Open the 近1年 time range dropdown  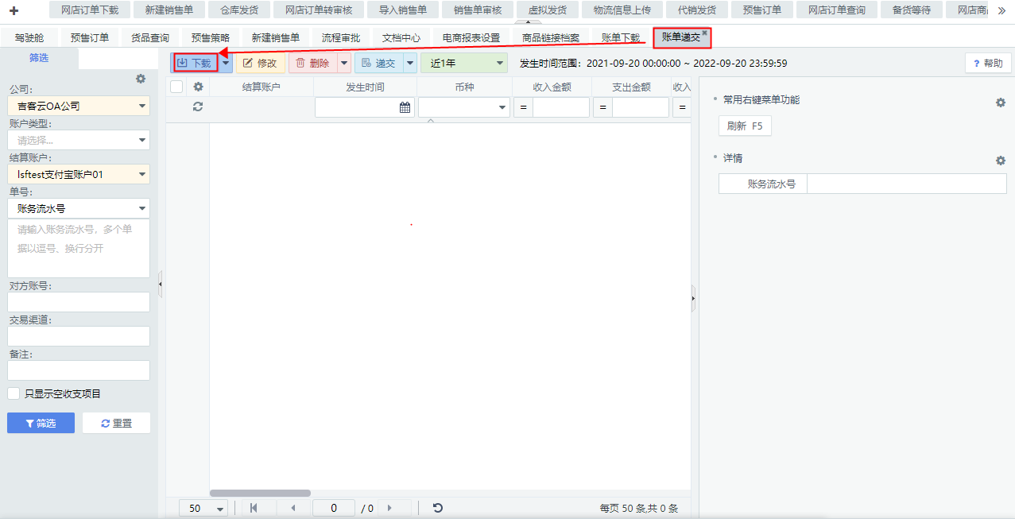(463, 63)
